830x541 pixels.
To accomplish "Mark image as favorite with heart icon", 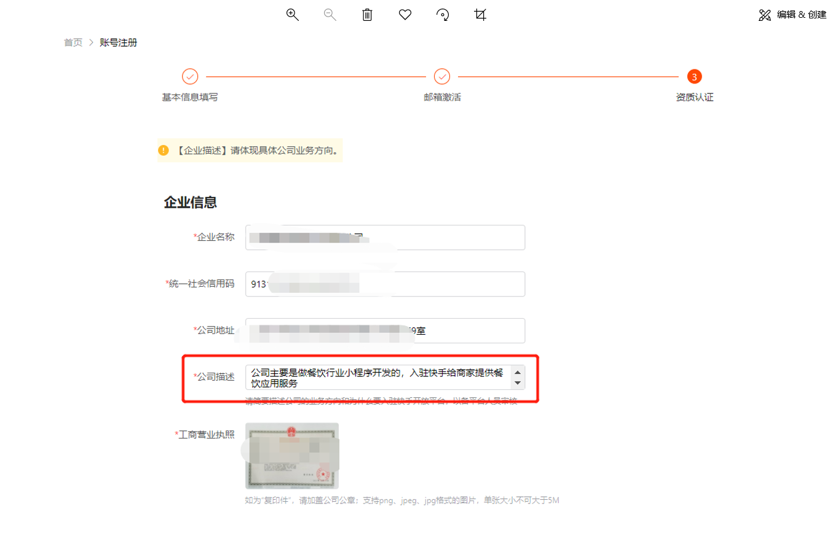I will [x=405, y=15].
